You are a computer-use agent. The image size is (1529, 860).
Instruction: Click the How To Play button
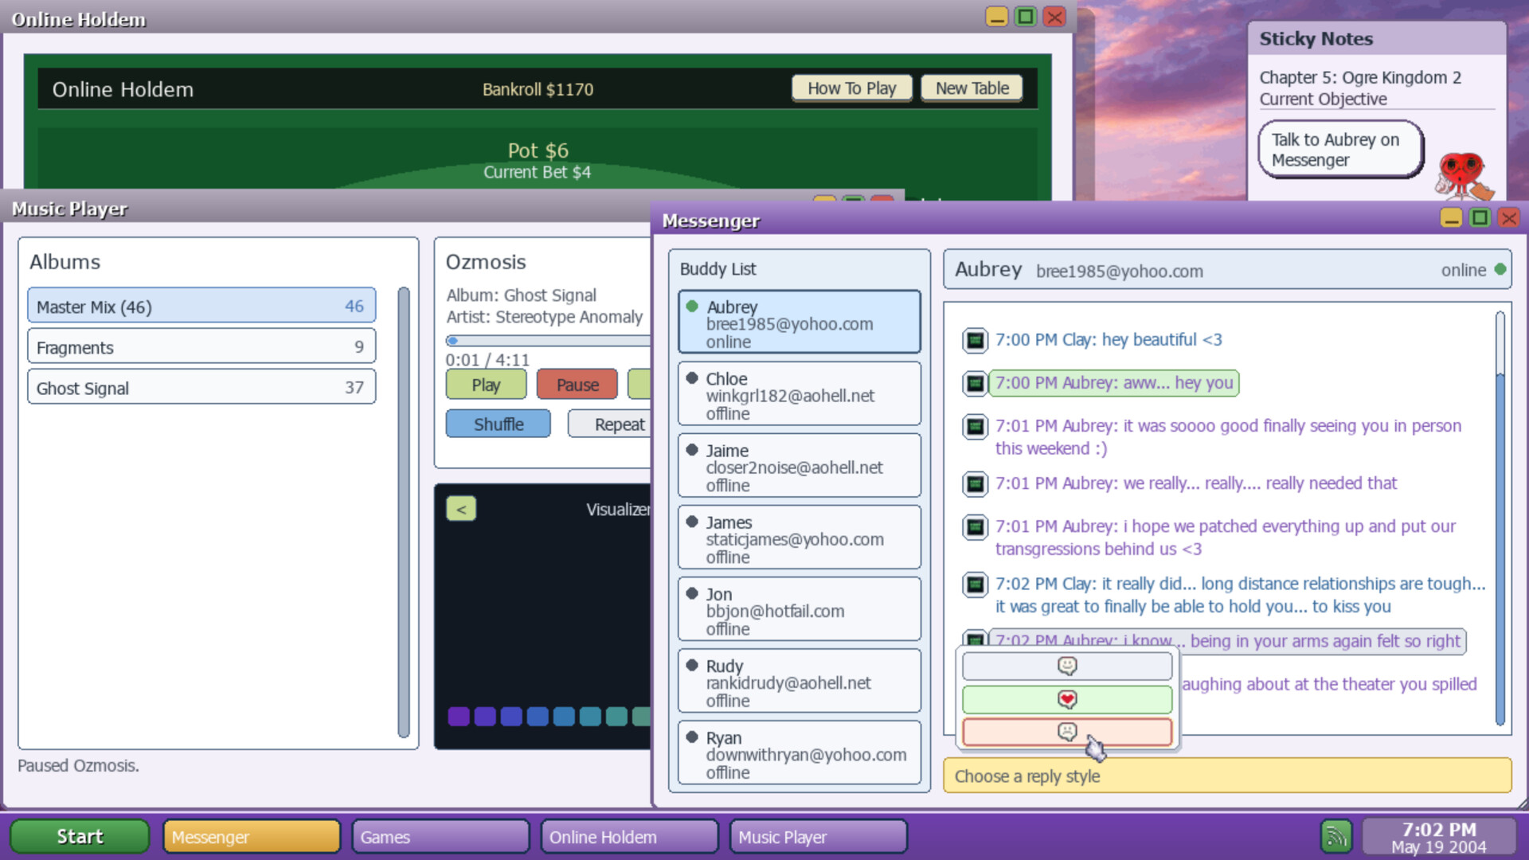coord(851,88)
